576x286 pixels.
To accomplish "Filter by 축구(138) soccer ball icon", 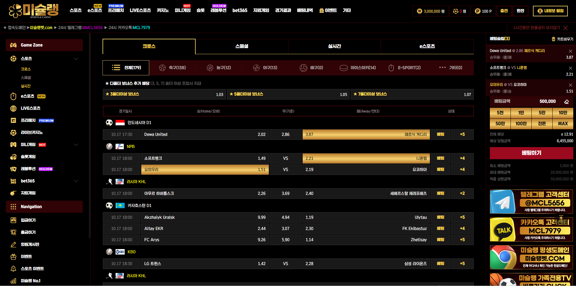I will (x=162, y=68).
